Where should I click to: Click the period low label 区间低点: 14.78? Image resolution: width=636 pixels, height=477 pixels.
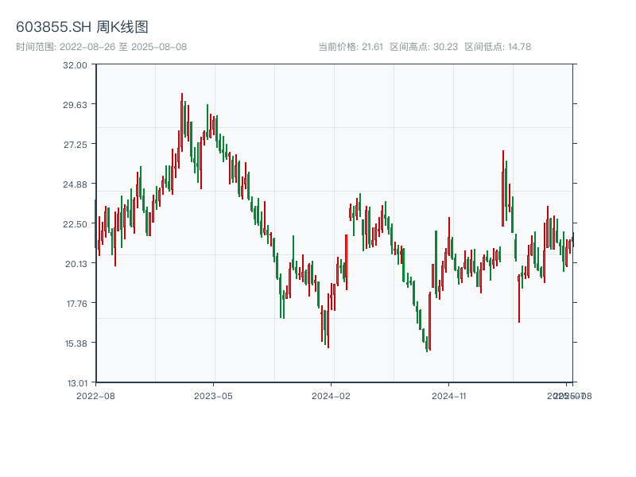(x=498, y=47)
